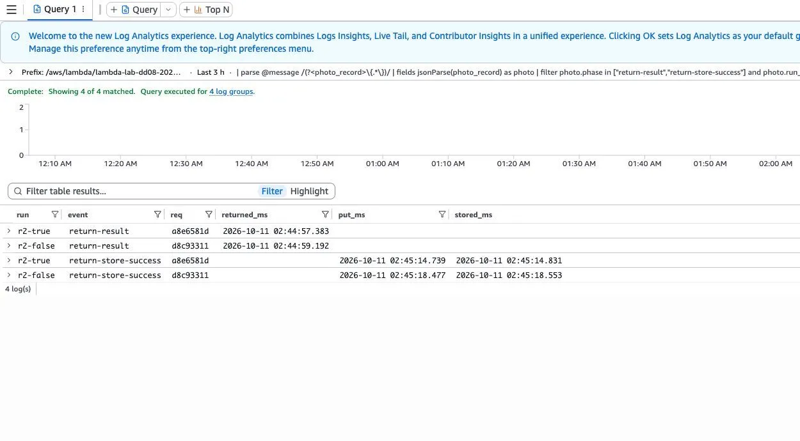Expand the r2-true return-store-success log row

pyautogui.click(x=9, y=260)
